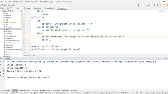Click UTF-8 encoding in status bar

click(142, 93)
